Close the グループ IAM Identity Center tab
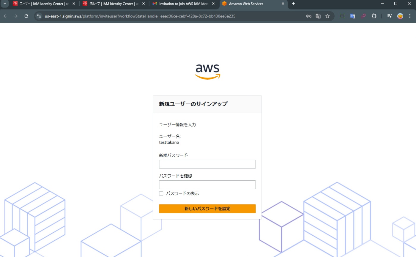Screen dimensions: 416x257 click(144, 4)
